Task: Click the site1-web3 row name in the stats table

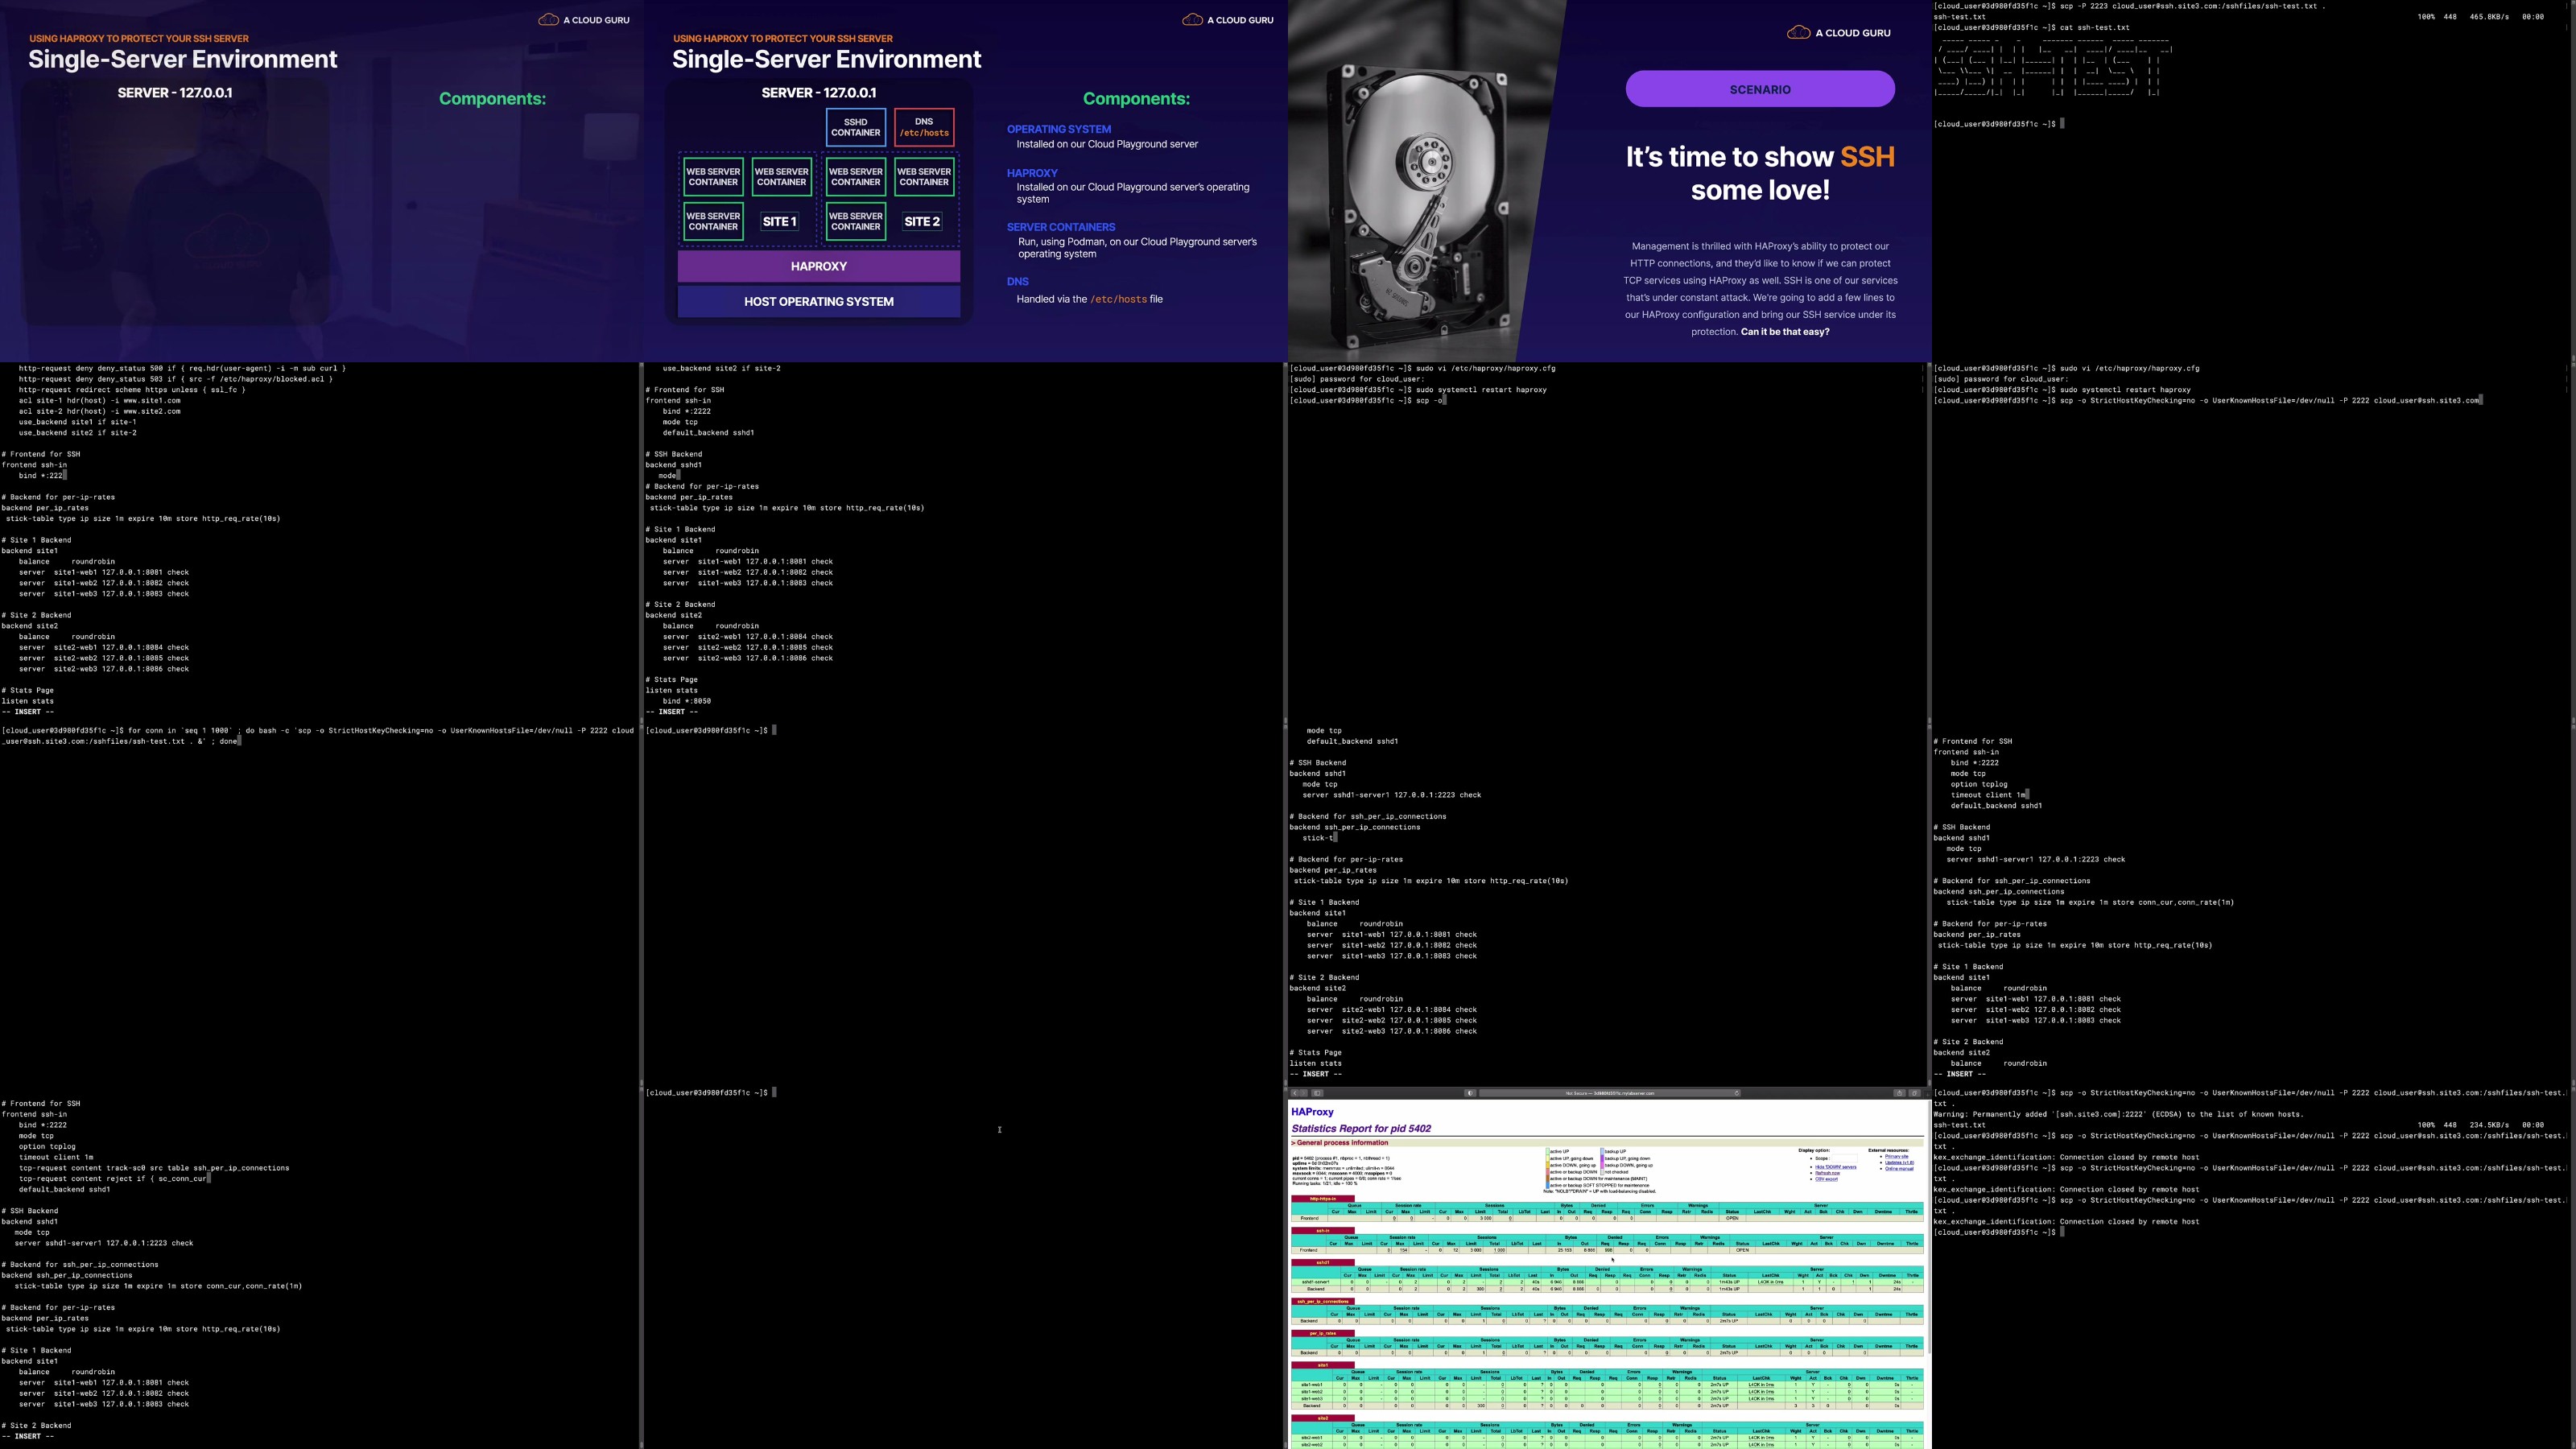Action: pyautogui.click(x=1312, y=1398)
